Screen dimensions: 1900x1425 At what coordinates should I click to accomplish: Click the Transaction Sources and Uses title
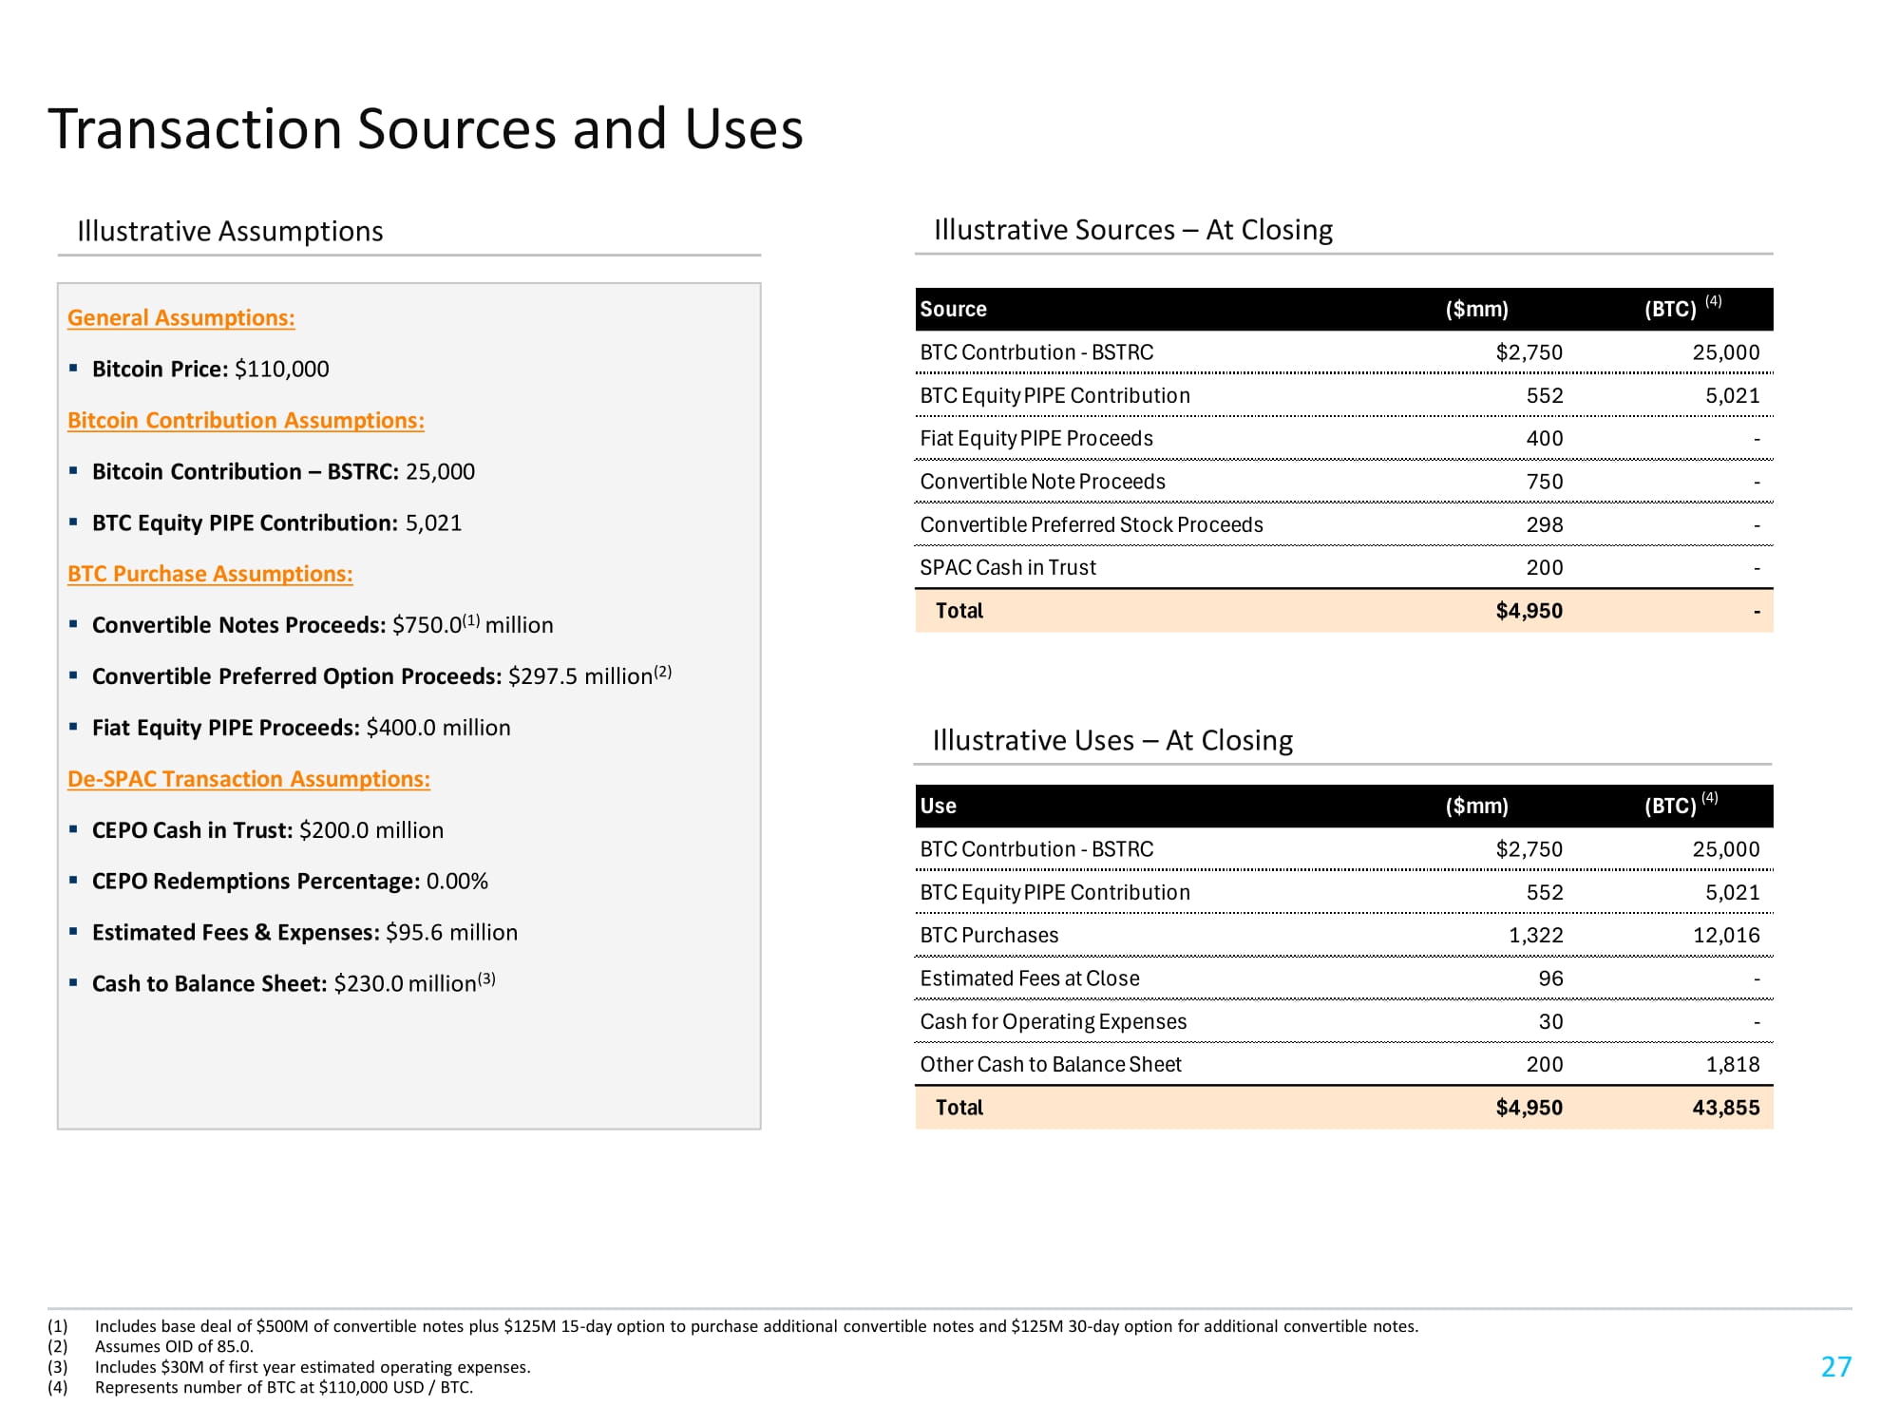[426, 129]
